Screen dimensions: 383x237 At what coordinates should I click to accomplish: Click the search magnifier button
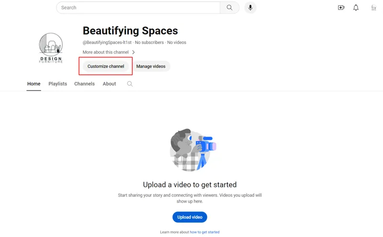[229, 8]
